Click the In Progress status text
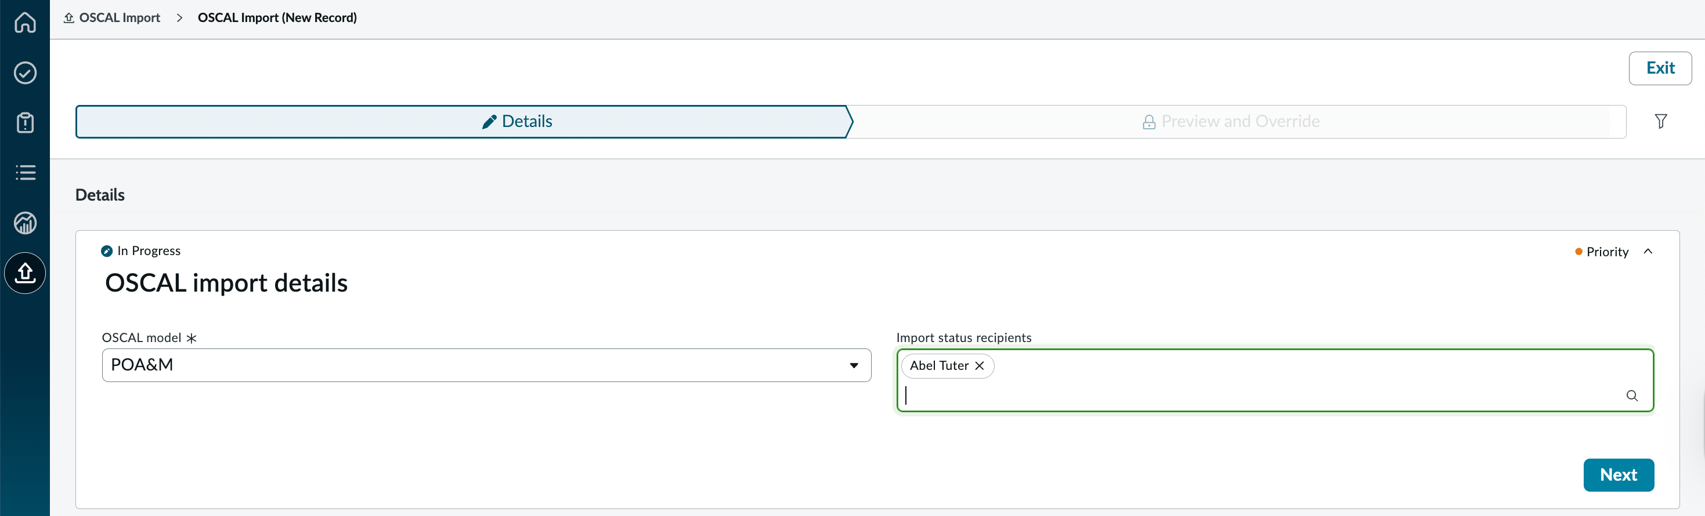Viewport: 1705px width, 516px height. pyautogui.click(x=149, y=250)
